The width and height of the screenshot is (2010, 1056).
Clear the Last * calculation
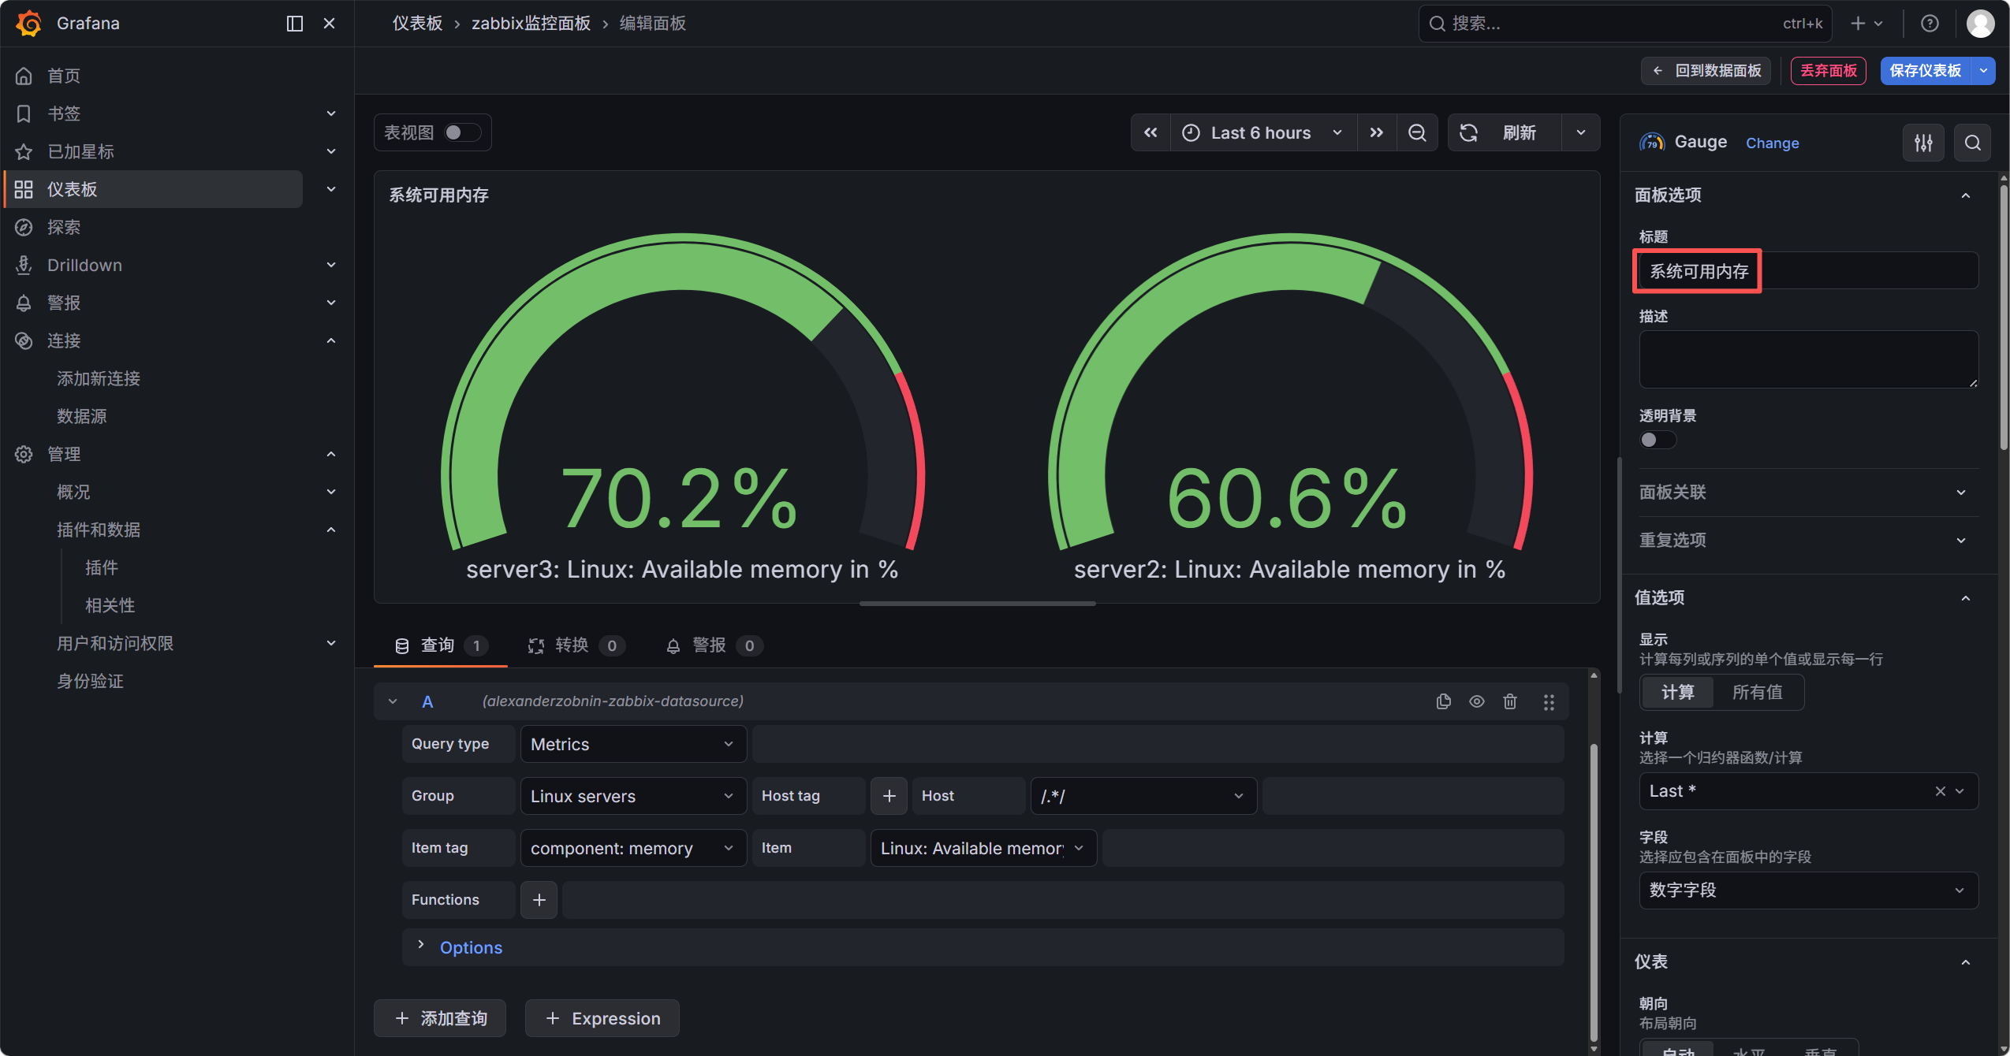pos(1940,791)
